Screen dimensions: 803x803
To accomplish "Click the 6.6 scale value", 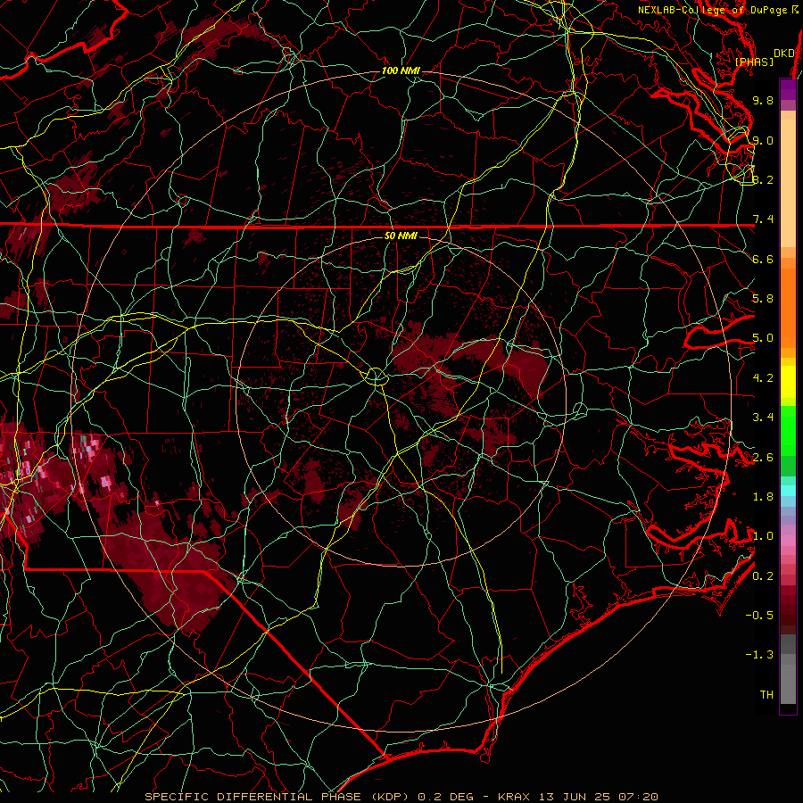I will [763, 259].
